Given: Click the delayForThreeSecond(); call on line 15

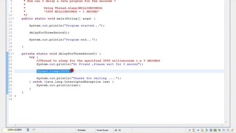Looking at the screenshot, I should [x=49, y=33].
